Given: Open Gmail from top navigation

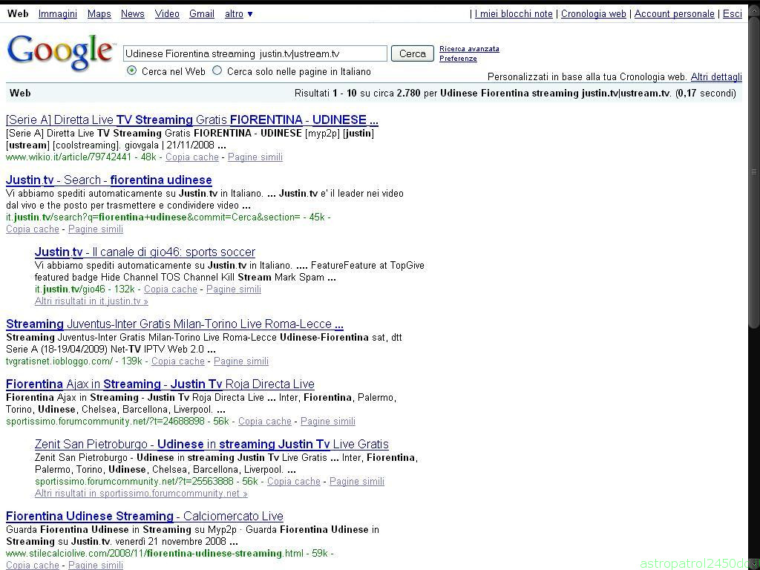Looking at the screenshot, I should [202, 14].
